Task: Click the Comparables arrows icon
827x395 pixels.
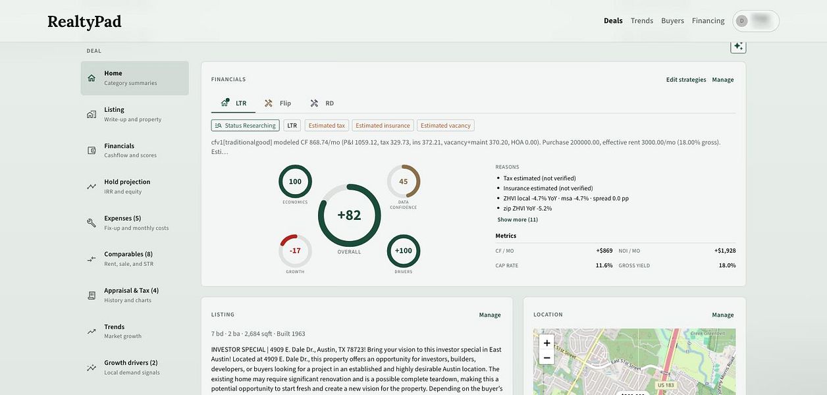Action: 92,259
